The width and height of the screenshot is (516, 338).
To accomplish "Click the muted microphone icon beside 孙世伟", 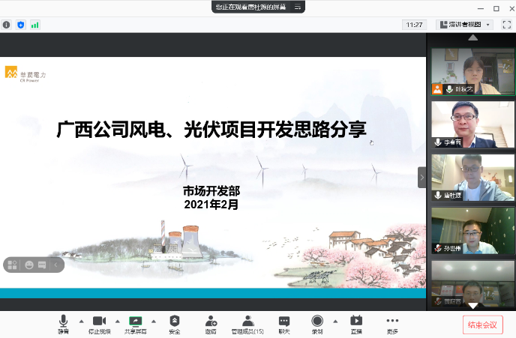I will [438, 248].
